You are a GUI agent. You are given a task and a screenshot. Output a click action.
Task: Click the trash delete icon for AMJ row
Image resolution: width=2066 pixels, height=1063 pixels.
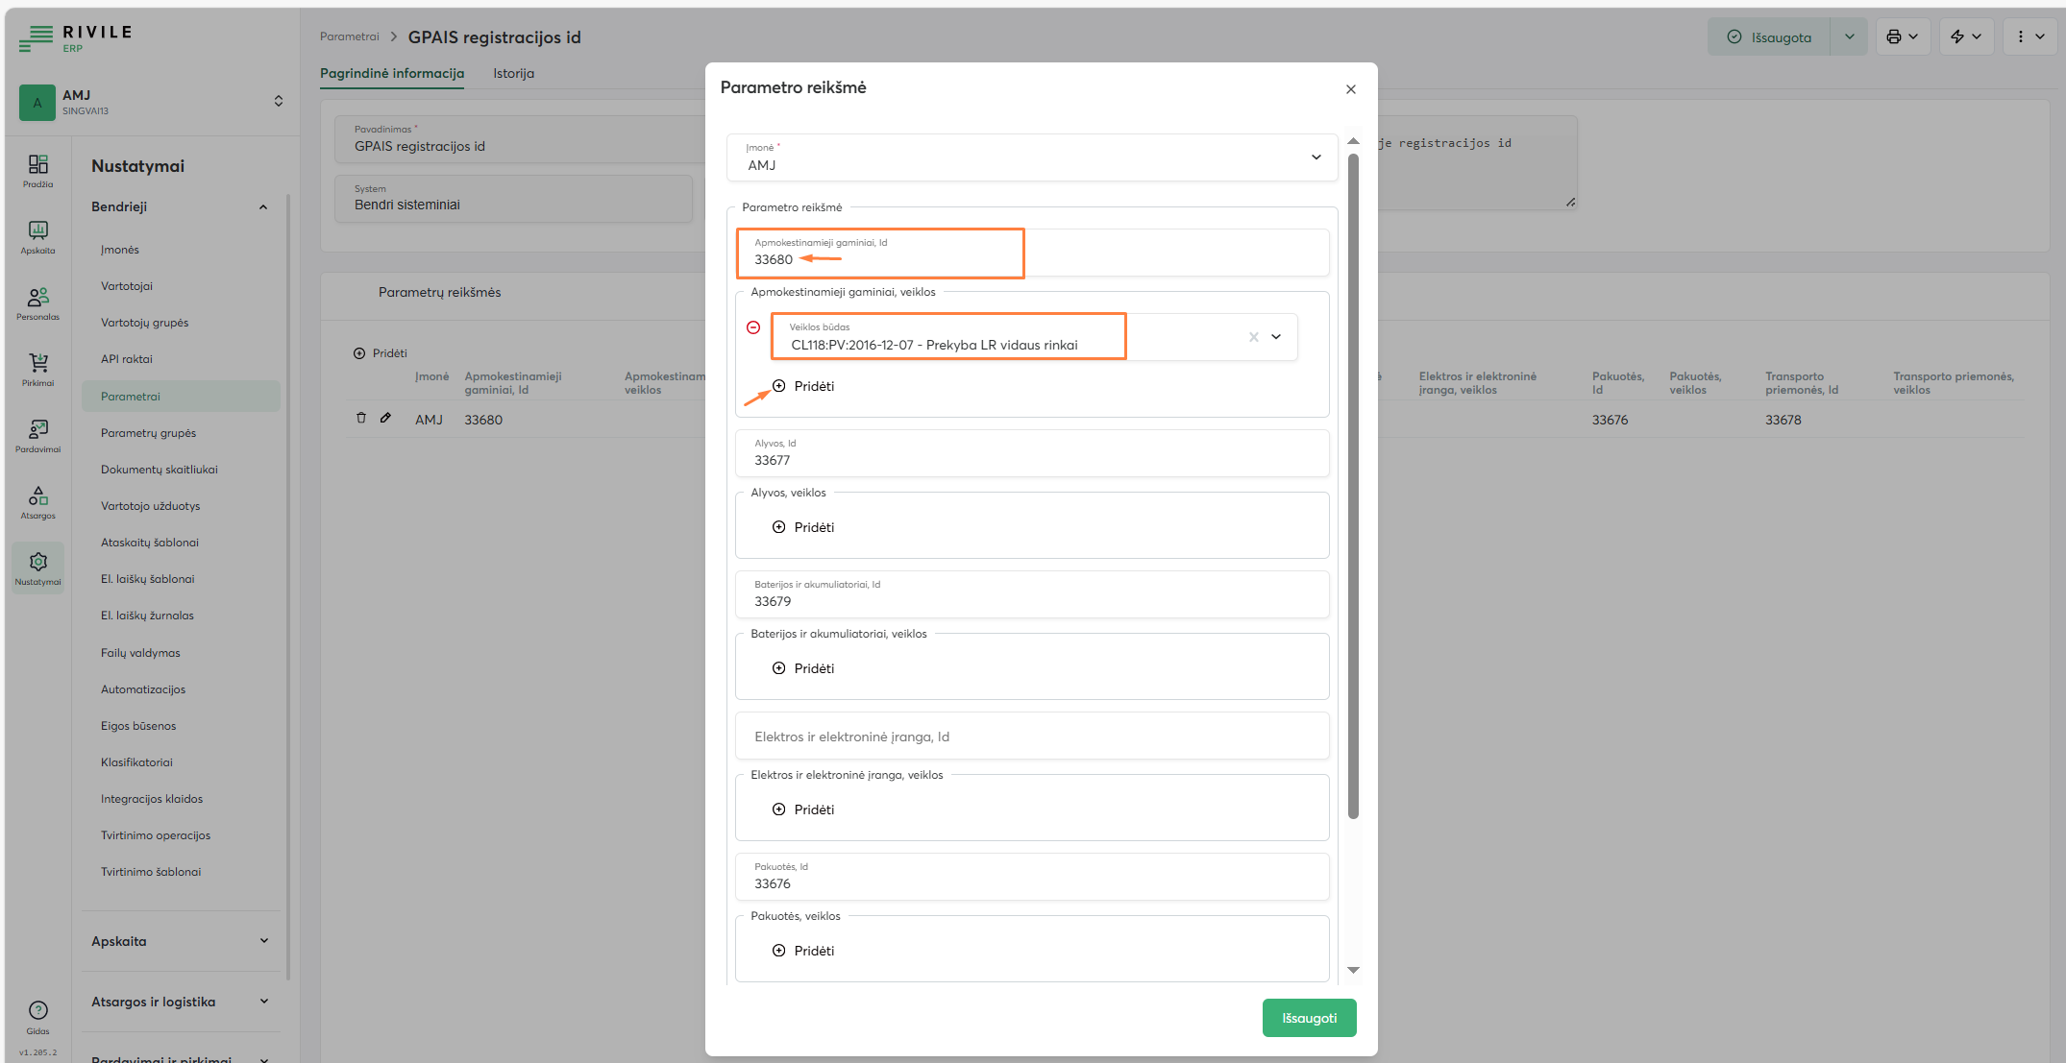tap(361, 418)
